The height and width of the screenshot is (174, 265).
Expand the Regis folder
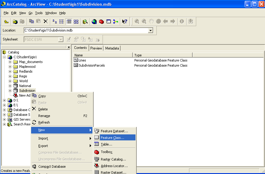pyautogui.click(x=10, y=76)
